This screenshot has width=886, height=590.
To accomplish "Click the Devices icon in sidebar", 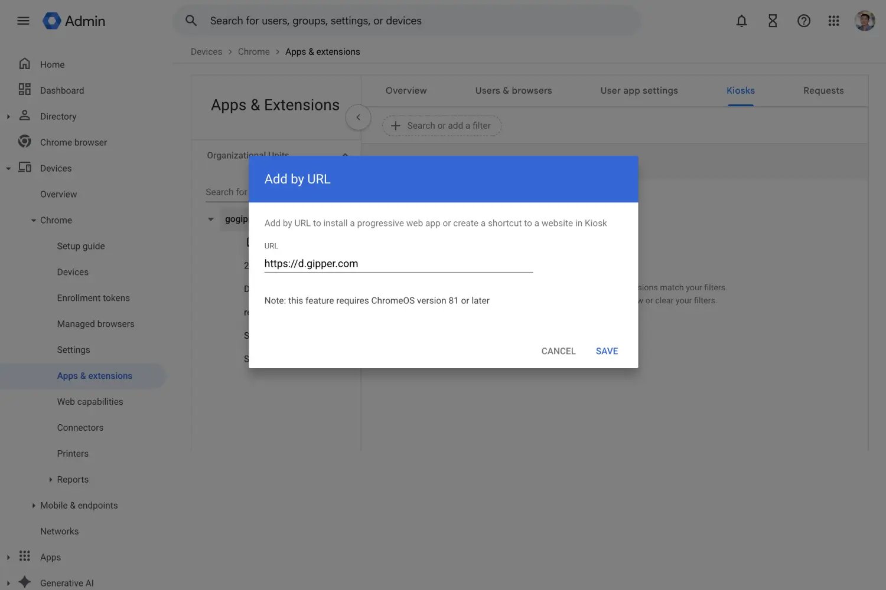I will coord(25,168).
